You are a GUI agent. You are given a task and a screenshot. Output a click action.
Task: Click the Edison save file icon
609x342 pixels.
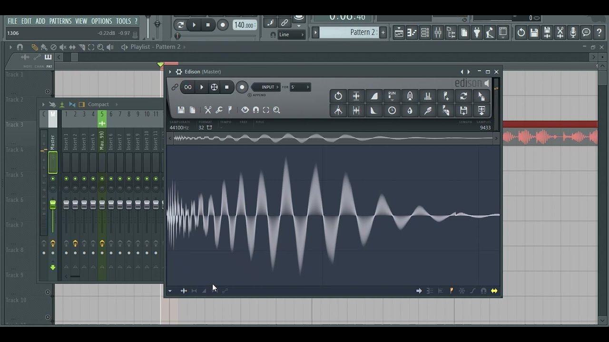pyautogui.click(x=181, y=110)
